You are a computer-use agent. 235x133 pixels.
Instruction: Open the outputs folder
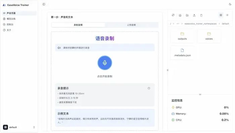click(182, 36)
